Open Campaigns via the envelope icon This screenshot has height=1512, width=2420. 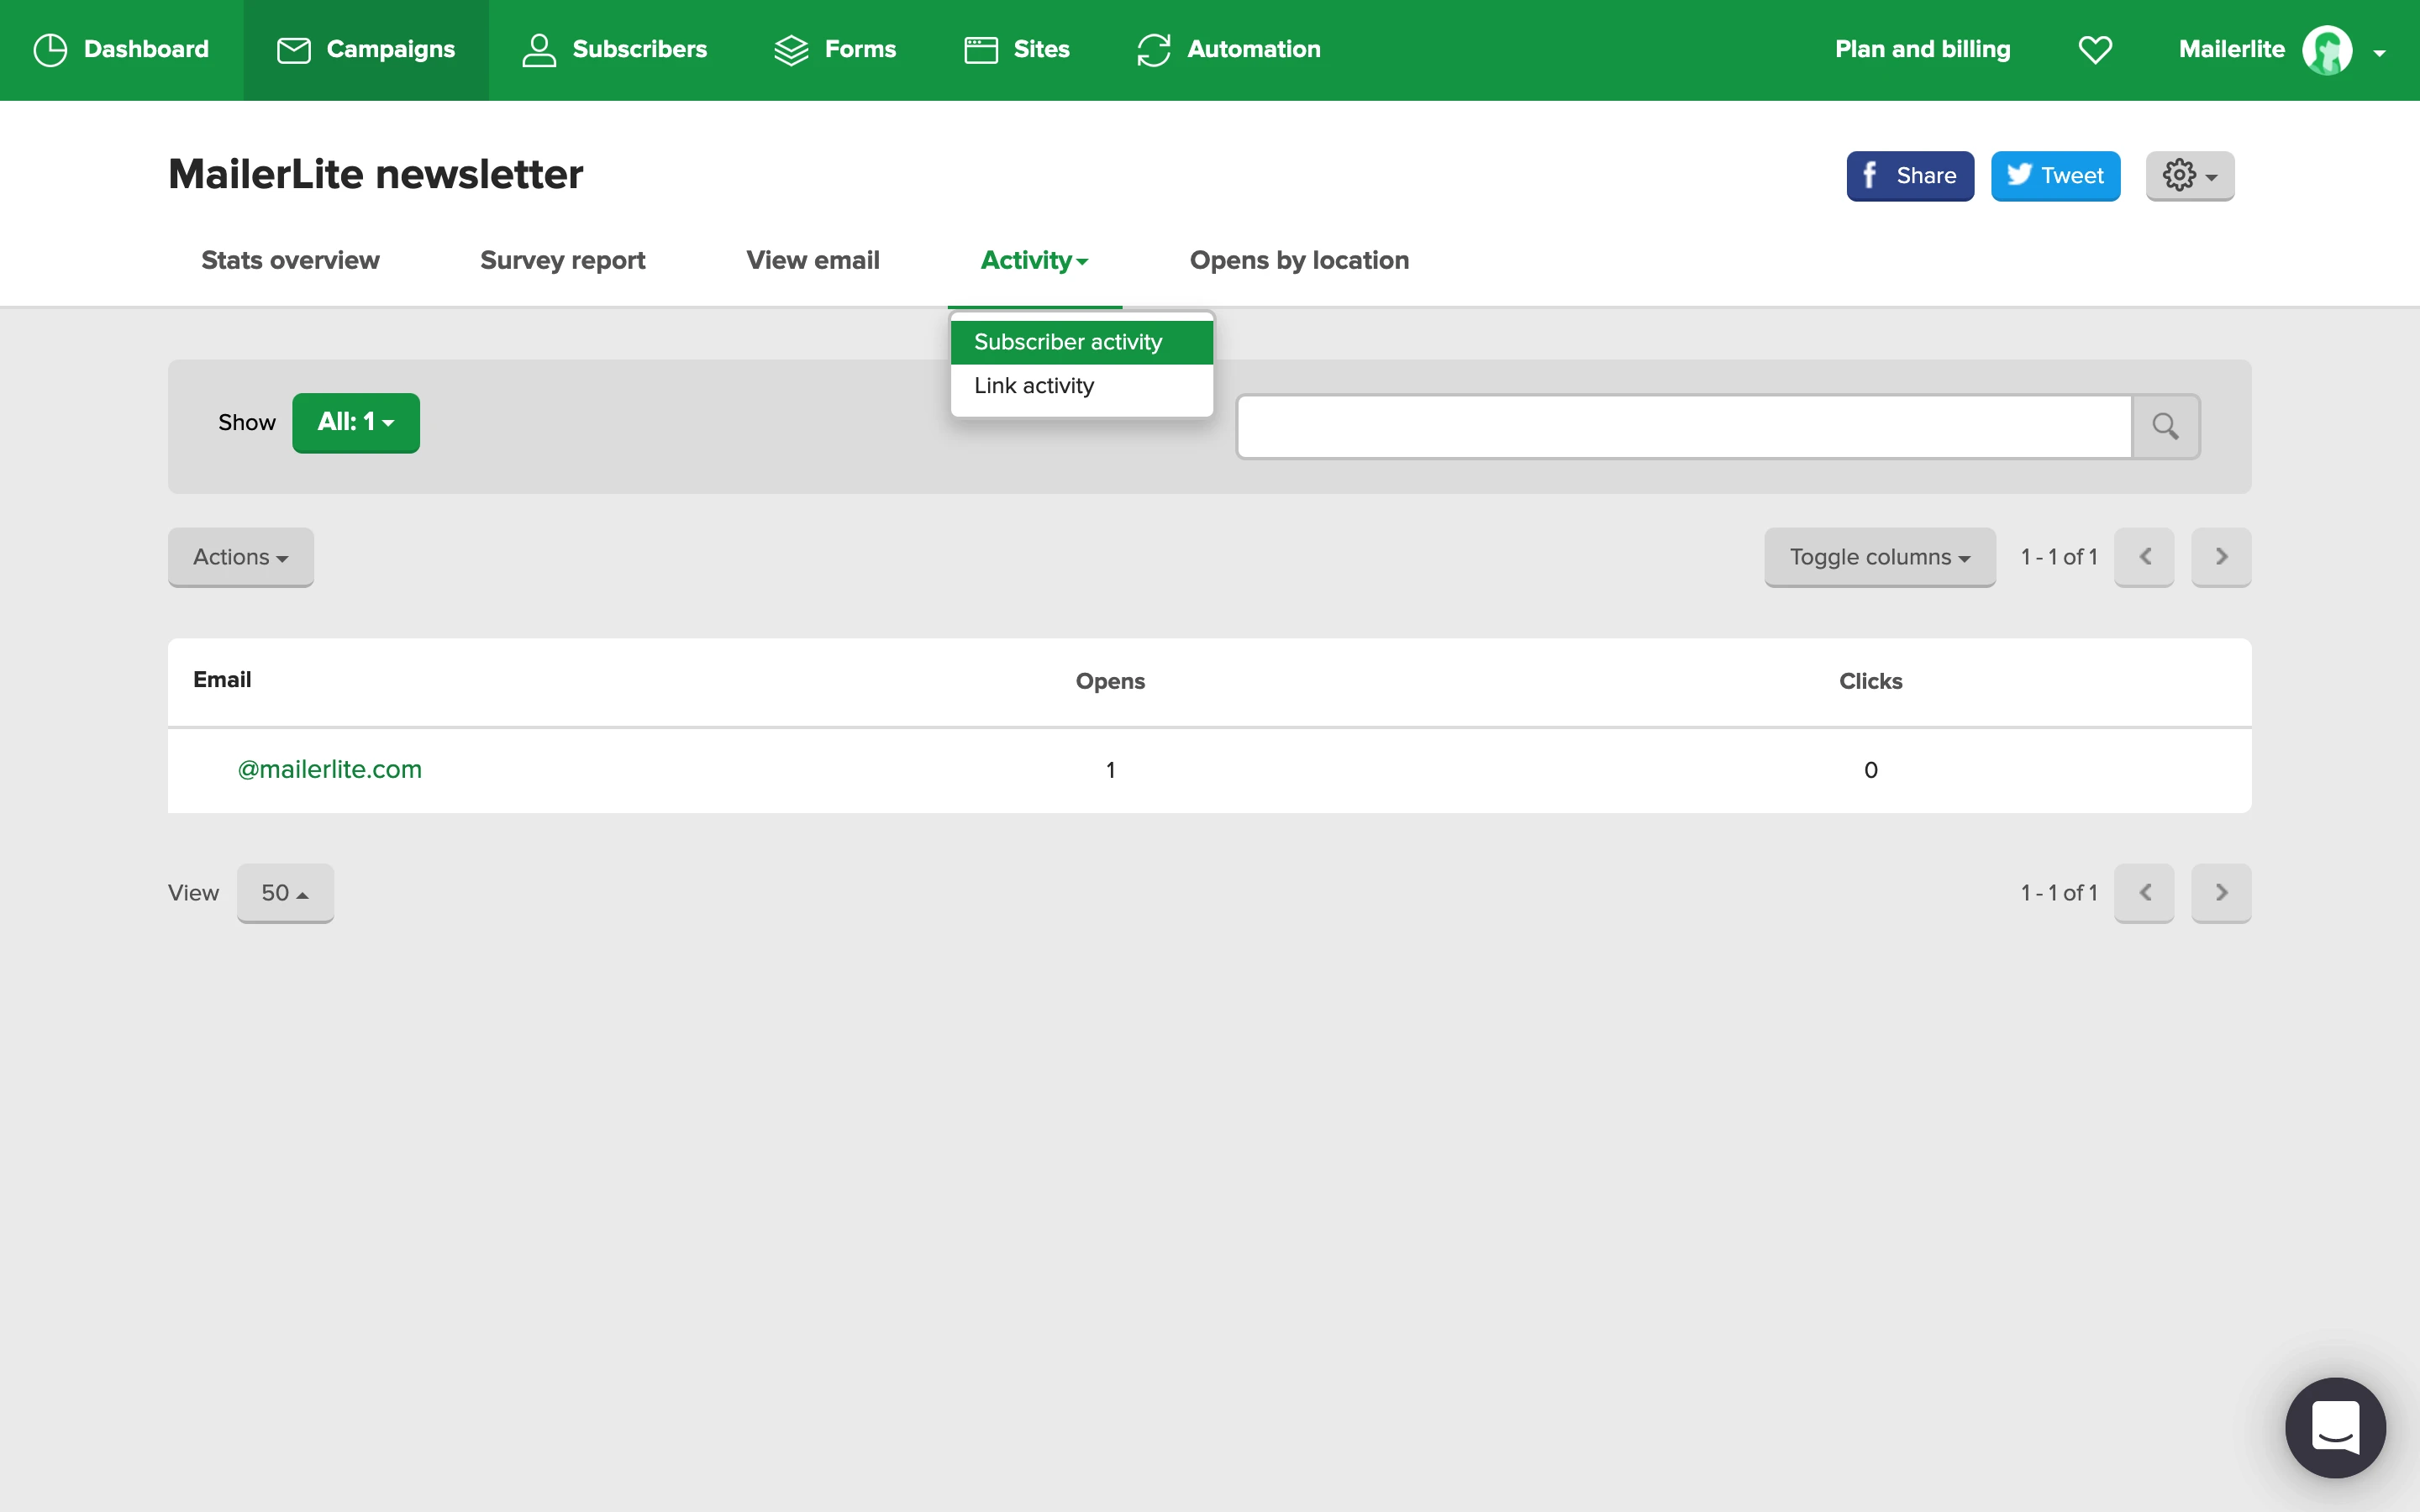coord(293,50)
